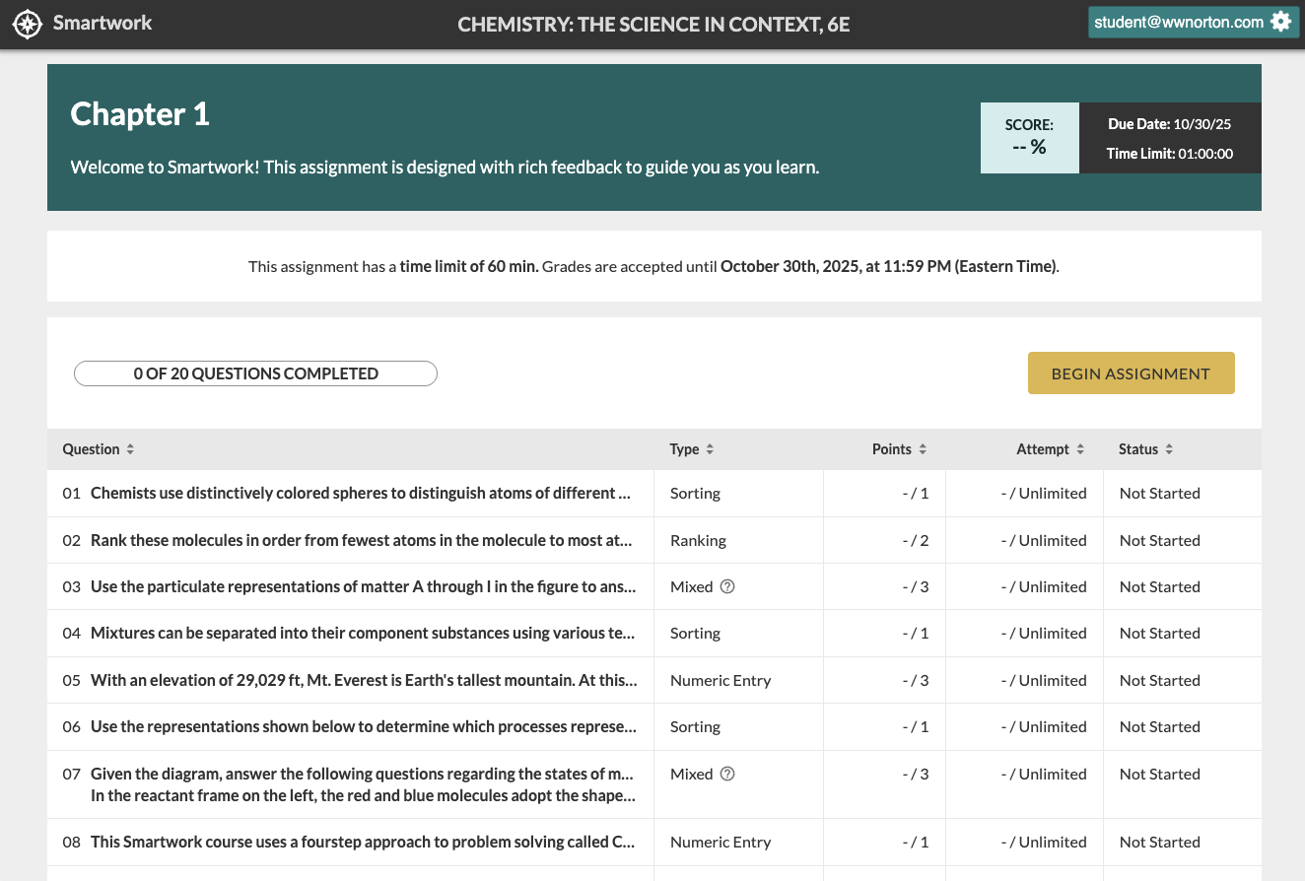The image size is (1305, 881).
Task: Sort by Type column arrows
Action: pos(710,449)
